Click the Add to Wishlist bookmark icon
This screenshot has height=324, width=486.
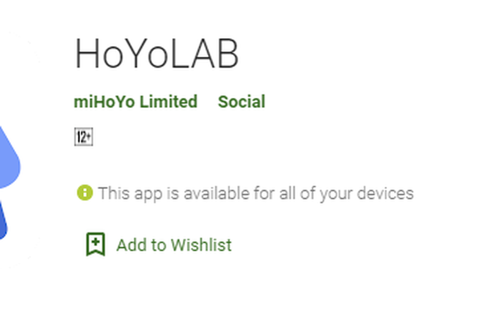click(96, 244)
